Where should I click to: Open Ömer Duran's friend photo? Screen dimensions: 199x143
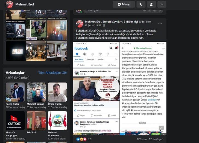pos(57,92)
